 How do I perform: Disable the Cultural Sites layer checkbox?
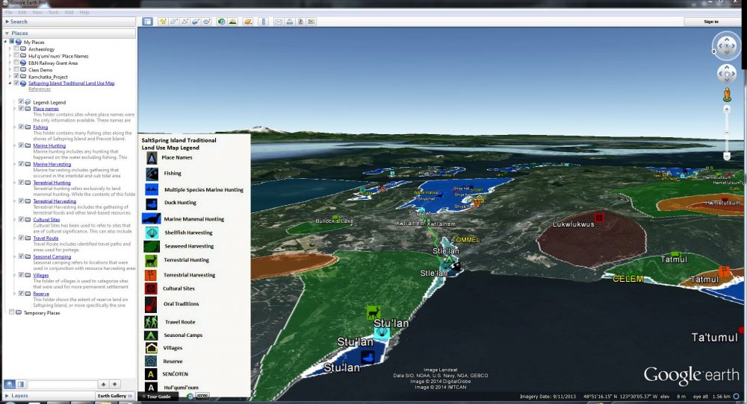pyautogui.click(x=22, y=220)
